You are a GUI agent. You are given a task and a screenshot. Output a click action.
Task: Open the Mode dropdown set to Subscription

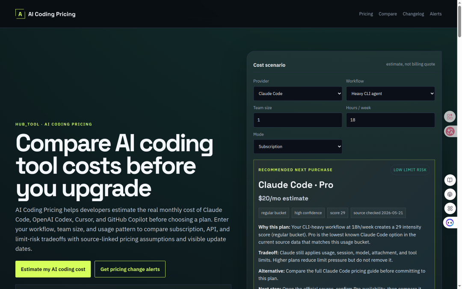tap(298, 146)
